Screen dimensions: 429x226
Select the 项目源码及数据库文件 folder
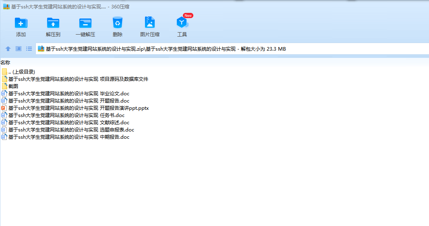pyautogui.click(x=75, y=79)
